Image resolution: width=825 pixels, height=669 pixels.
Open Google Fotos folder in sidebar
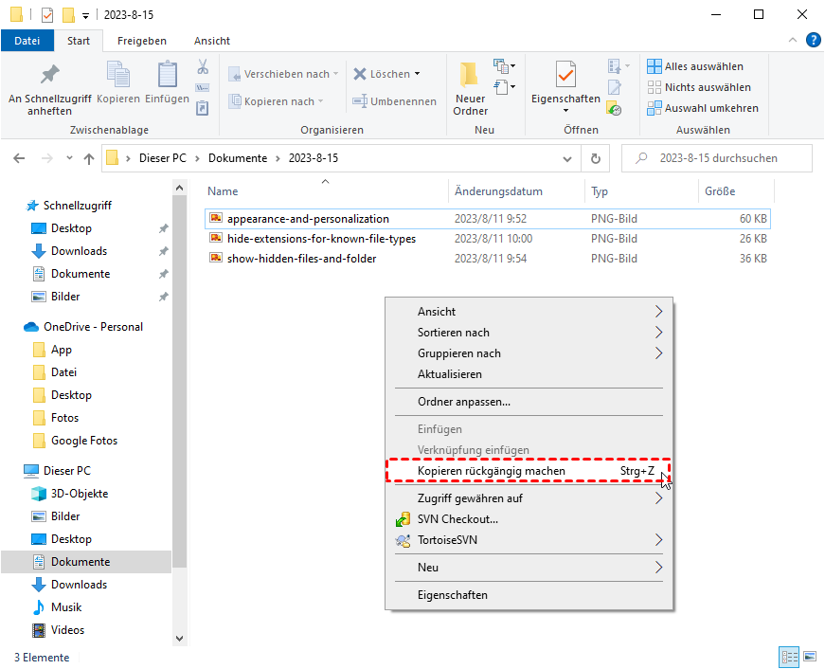(x=84, y=441)
